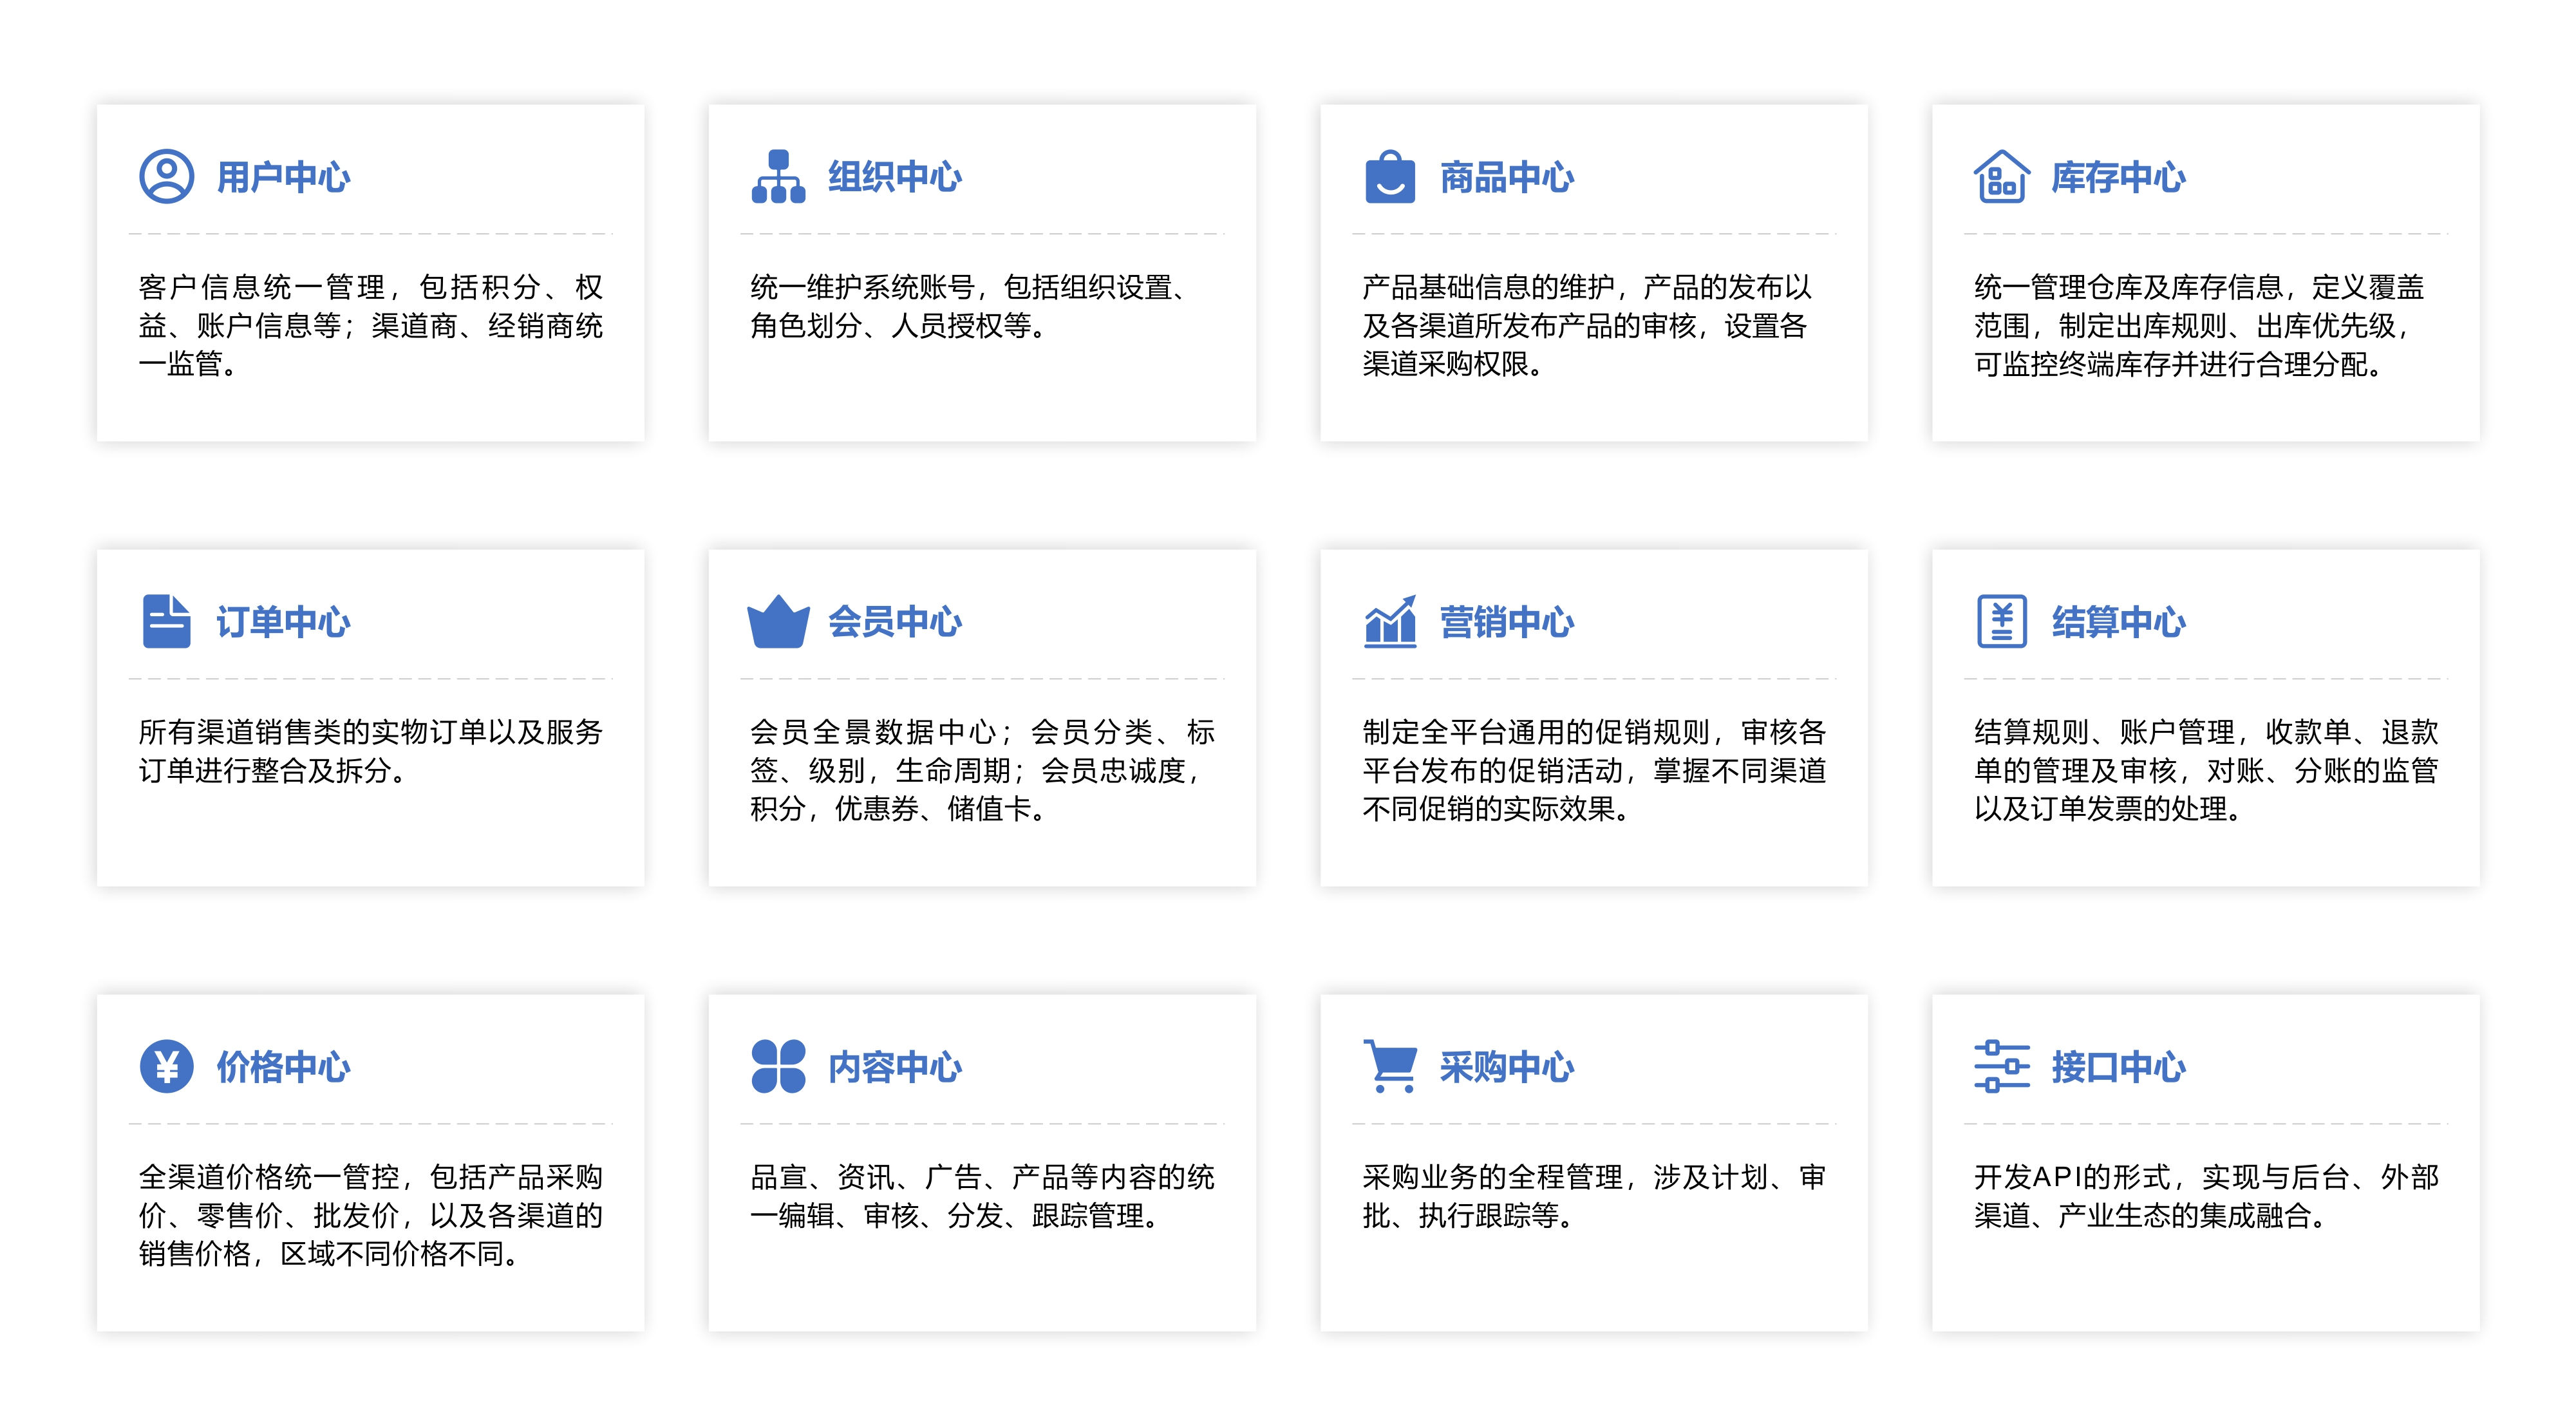
Task: Click the yen coin icon beside 价格中心
Action: pyautogui.click(x=166, y=1067)
